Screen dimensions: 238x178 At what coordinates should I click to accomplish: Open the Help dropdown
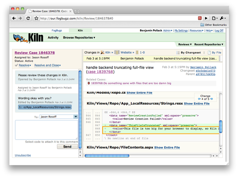[209, 31]
